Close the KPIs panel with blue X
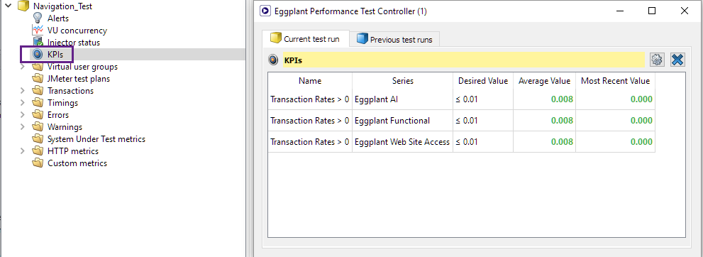This screenshot has width=703, height=257. tap(677, 60)
